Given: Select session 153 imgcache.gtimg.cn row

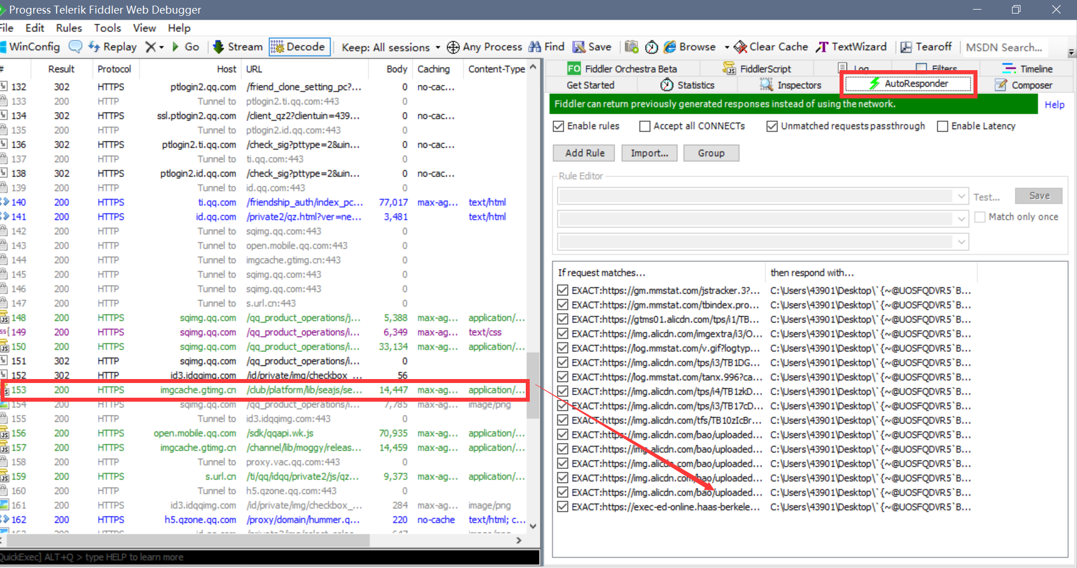Looking at the screenshot, I should (x=264, y=390).
